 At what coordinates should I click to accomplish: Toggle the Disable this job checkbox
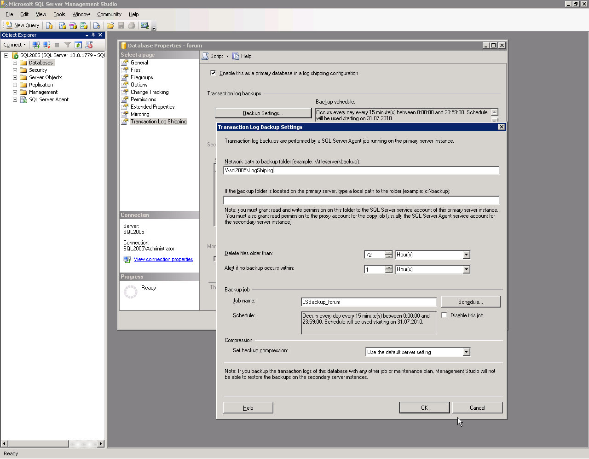tap(445, 315)
